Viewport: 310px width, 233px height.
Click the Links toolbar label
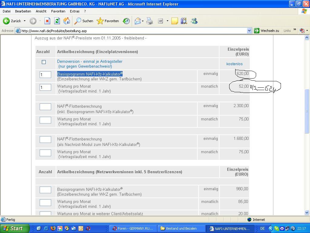tap(287, 31)
